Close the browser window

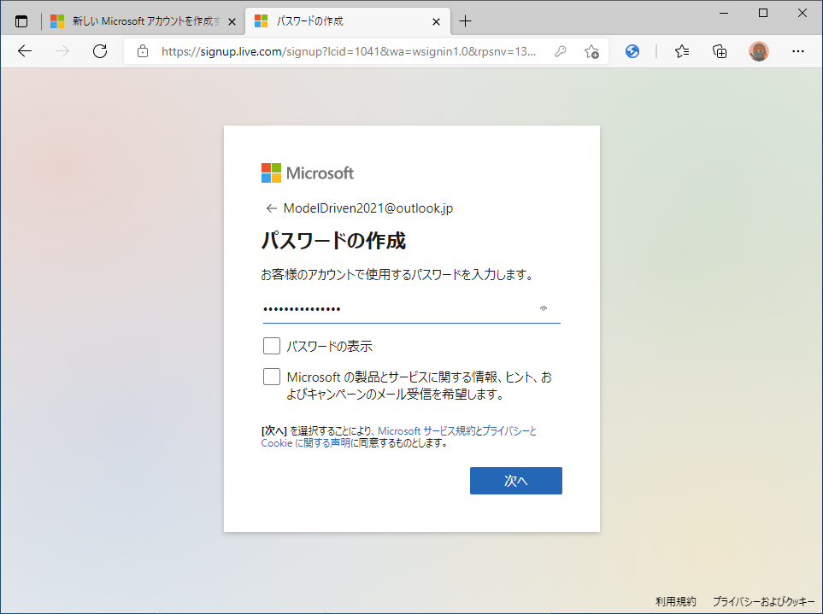pos(802,13)
